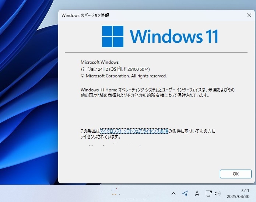Image resolution: width=256 pixels, height=202 pixels.
Task: Click the Windows 11 logo image
Action: (x=160, y=36)
